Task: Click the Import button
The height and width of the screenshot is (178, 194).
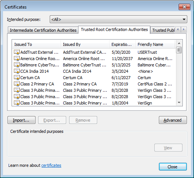Action: [21, 120]
